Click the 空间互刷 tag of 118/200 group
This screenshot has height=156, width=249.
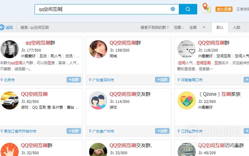click(x=223, y=56)
